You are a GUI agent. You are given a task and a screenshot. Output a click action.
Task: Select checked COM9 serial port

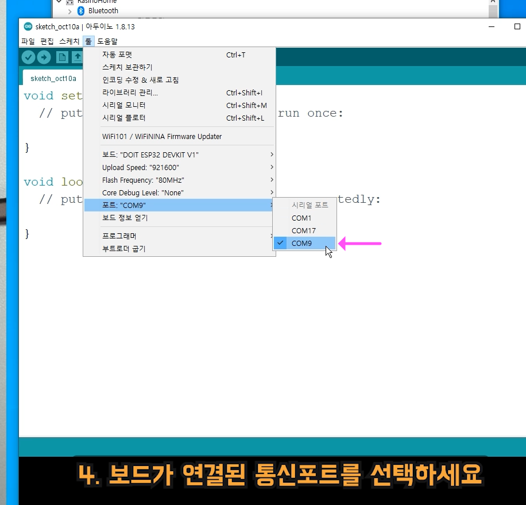coord(304,243)
